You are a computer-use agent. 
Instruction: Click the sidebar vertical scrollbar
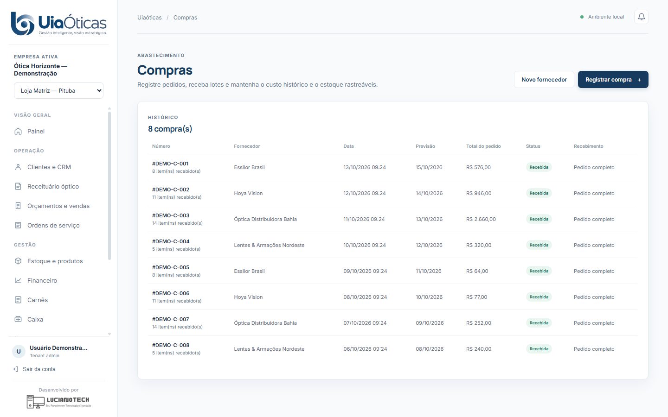(x=109, y=185)
